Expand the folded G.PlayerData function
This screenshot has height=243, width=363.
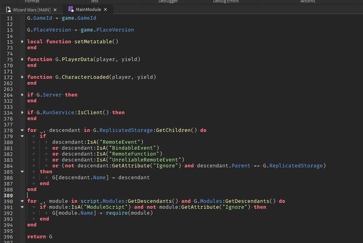[22, 59]
